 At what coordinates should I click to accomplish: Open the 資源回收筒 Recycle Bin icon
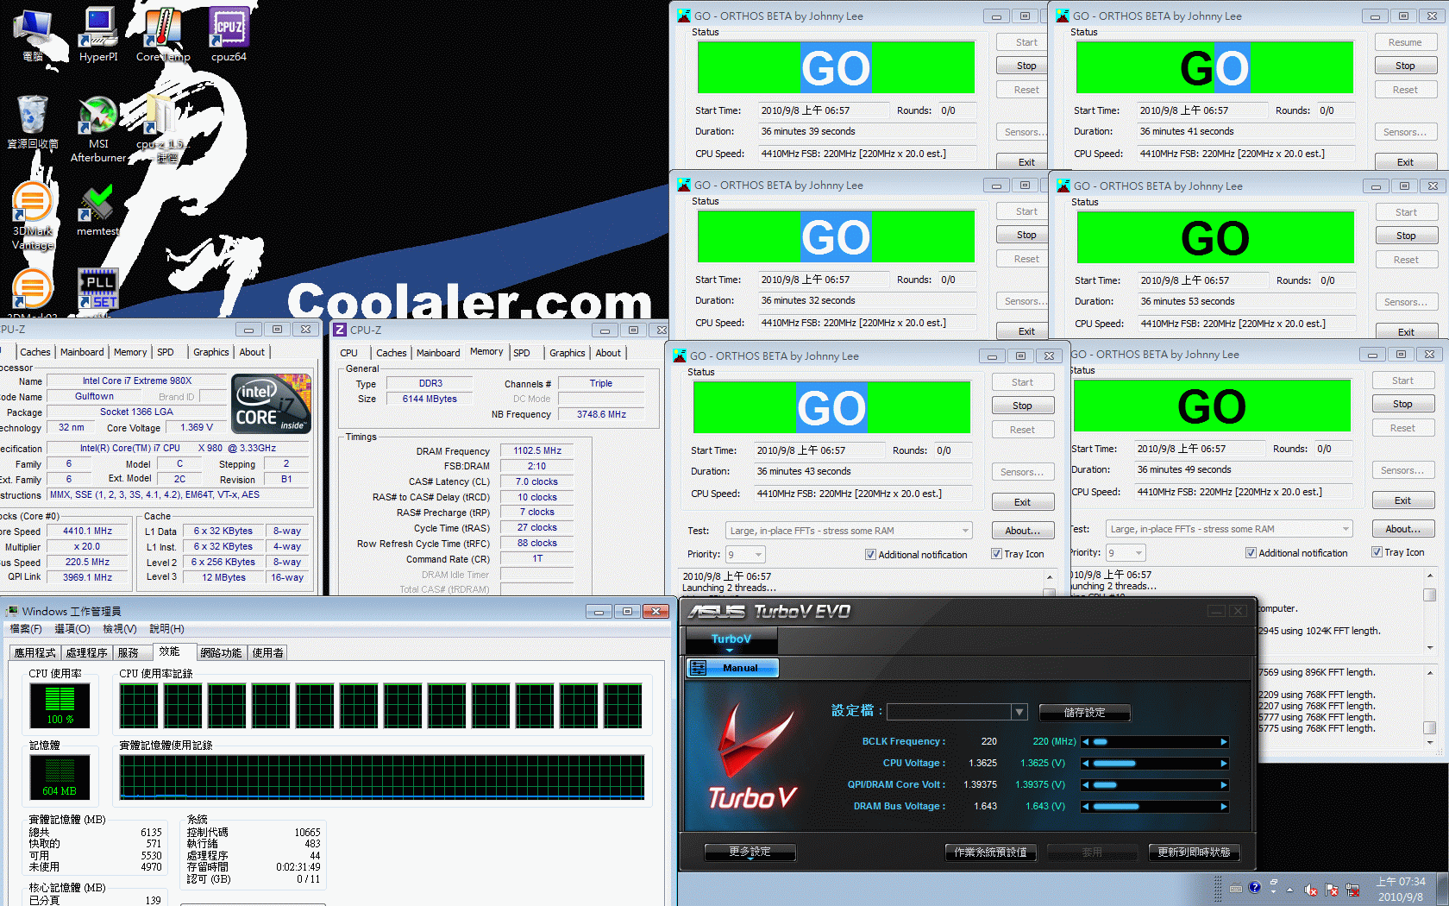coord(33,122)
